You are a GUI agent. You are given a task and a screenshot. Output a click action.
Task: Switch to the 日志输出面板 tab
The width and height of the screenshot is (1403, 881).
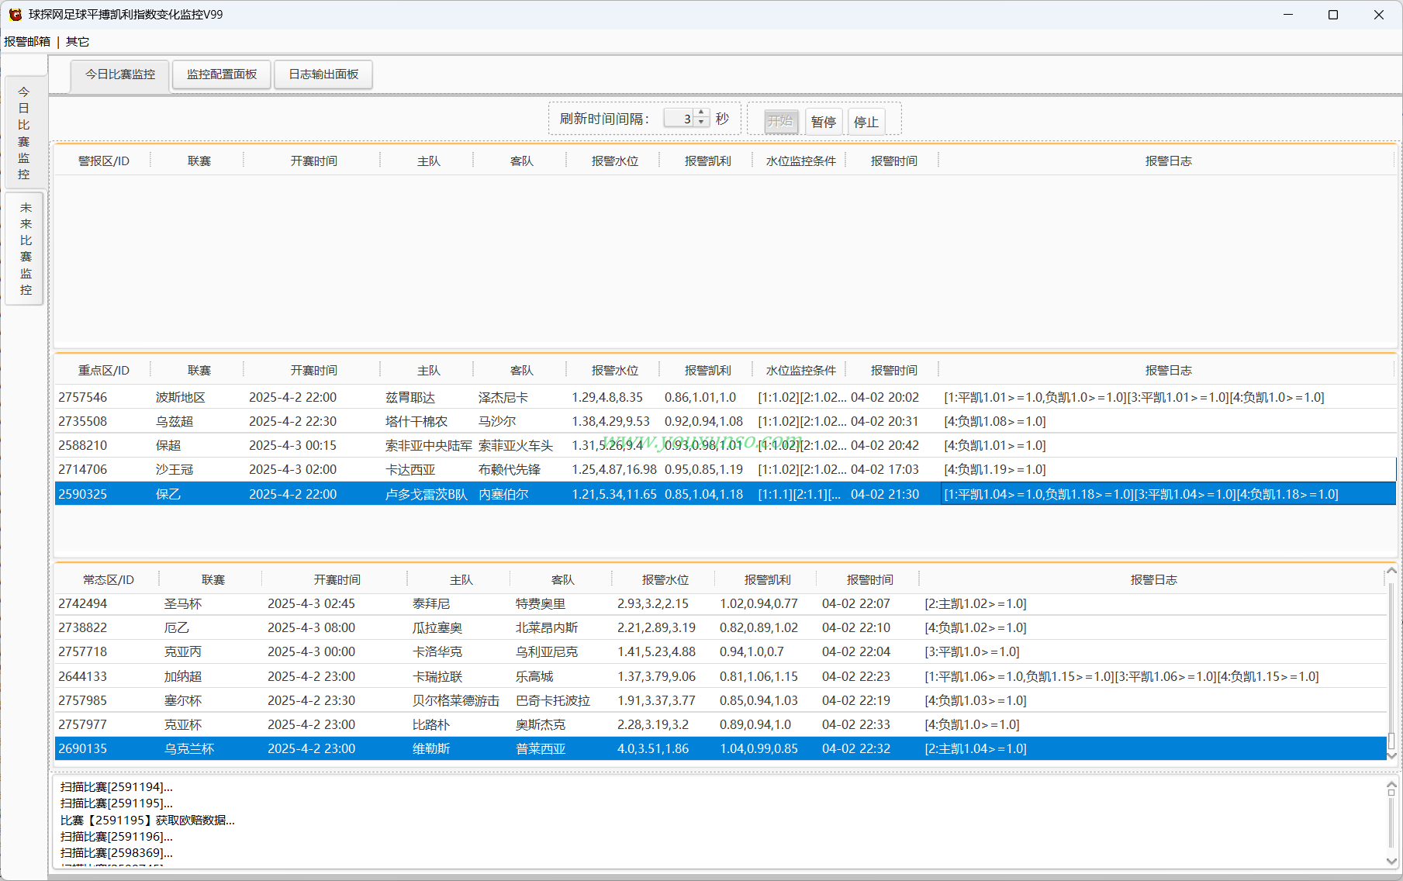click(323, 74)
